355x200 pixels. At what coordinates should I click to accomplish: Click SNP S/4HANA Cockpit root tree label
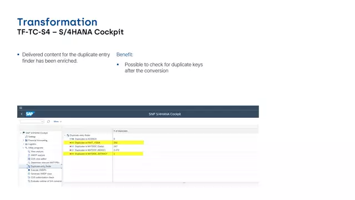pyautogui.click(x=37, y=133)
